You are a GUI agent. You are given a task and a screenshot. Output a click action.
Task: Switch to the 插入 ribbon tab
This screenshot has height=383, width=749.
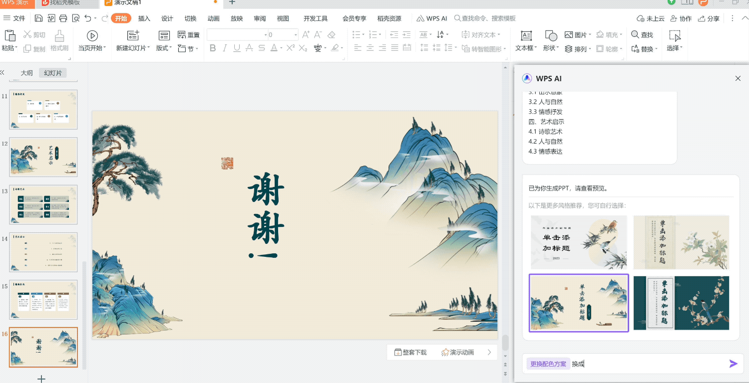(x=144, y=18)
